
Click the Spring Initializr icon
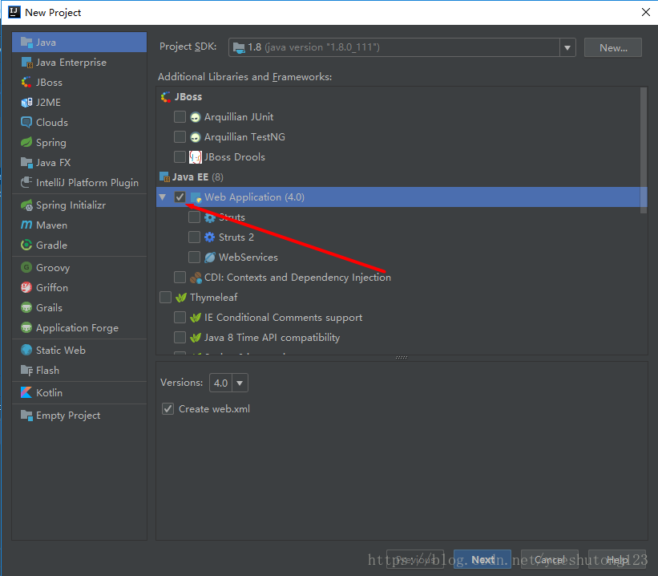pos(26,205)
